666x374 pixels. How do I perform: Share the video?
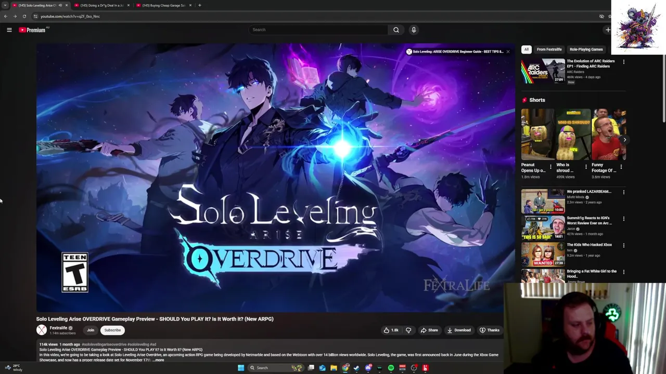pyautogui.click(x=429, y=330)
